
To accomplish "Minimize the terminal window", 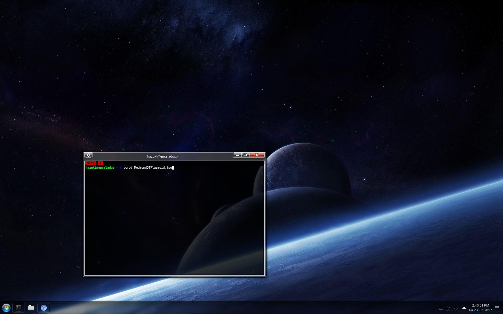I will (237, 155).
